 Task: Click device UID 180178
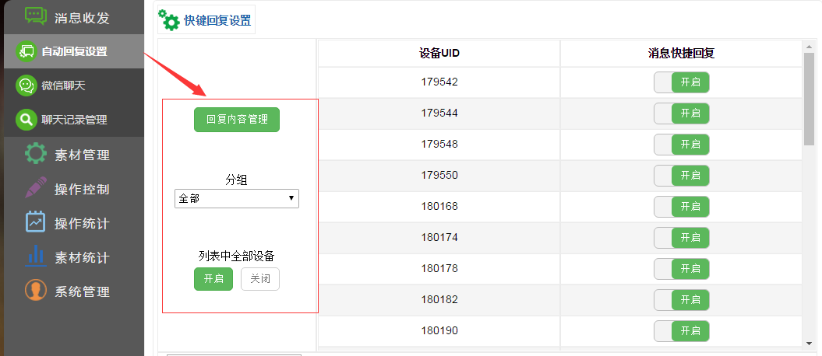tap(439, 268)
